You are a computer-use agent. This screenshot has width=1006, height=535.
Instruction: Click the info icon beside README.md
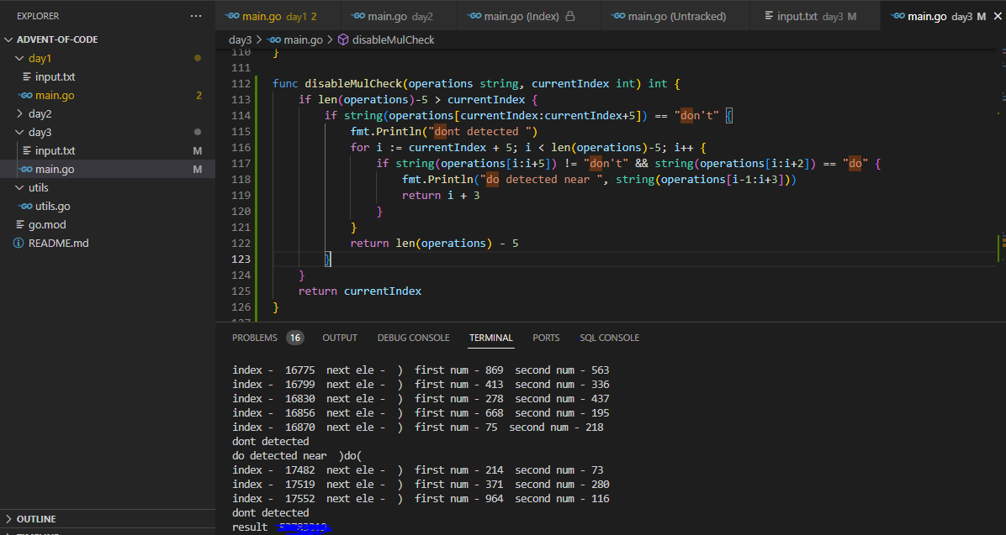19,244
